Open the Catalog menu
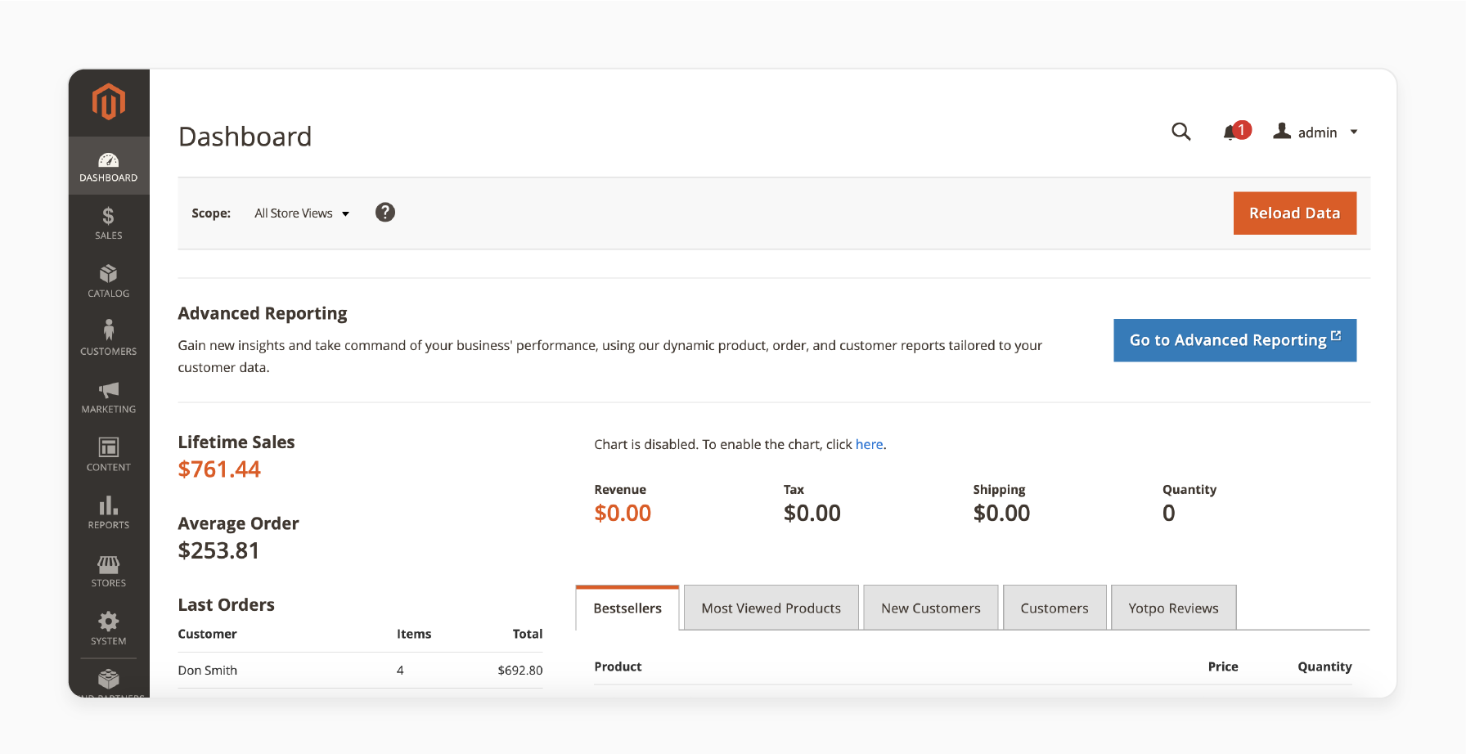1466x754 pixels. [x=109, y=281]
